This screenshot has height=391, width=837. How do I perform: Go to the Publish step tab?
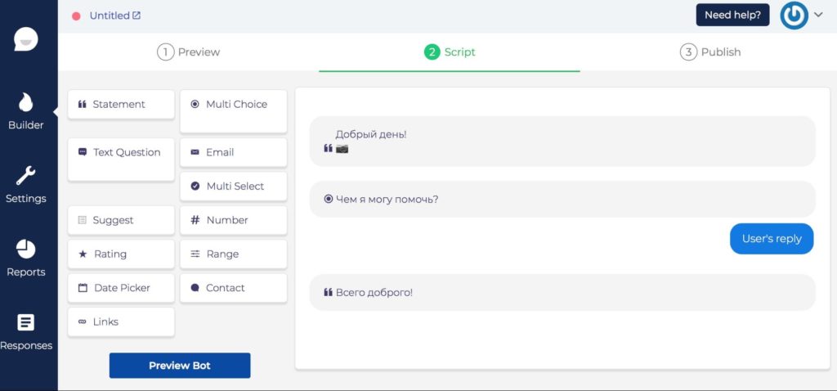[x=710, y=52]
